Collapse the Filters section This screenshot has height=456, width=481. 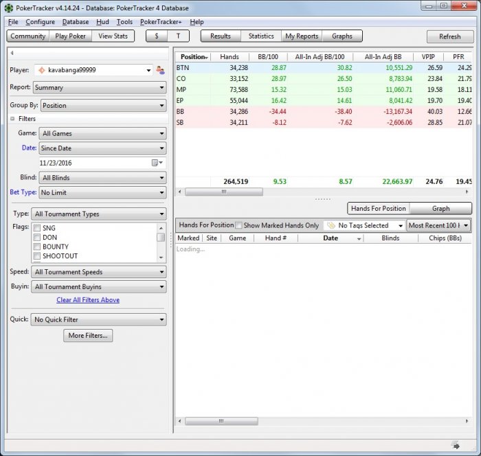click(x=12, y=119)
